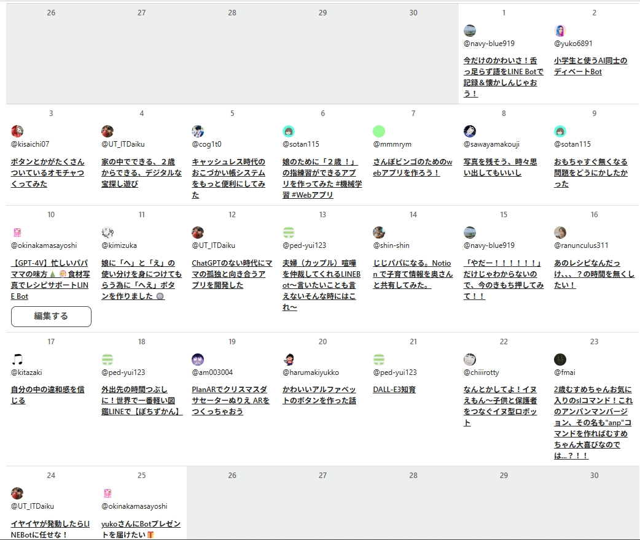This screenshot has width=640, height=540.
Task: Click ped-yui123 avatar on day 21
Action: pyautogui.click(x=379, y=360)
